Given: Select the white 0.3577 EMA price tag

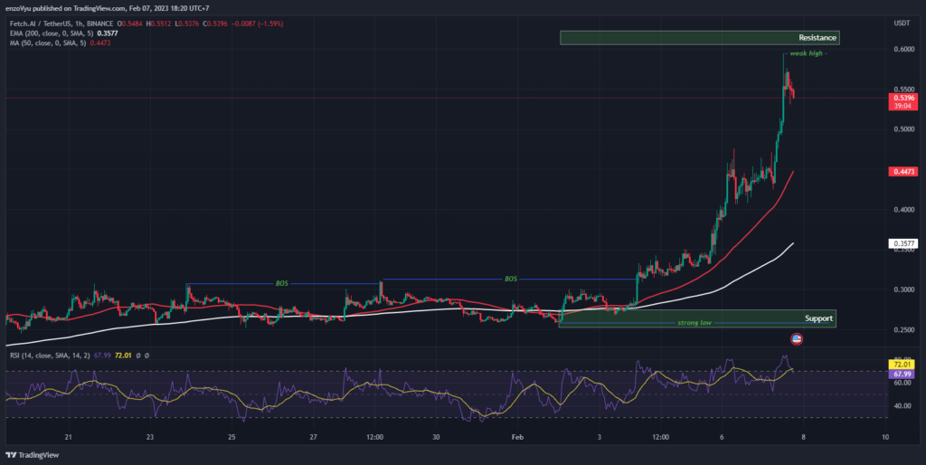Looking at the screenshot, I should pos(903,243).
